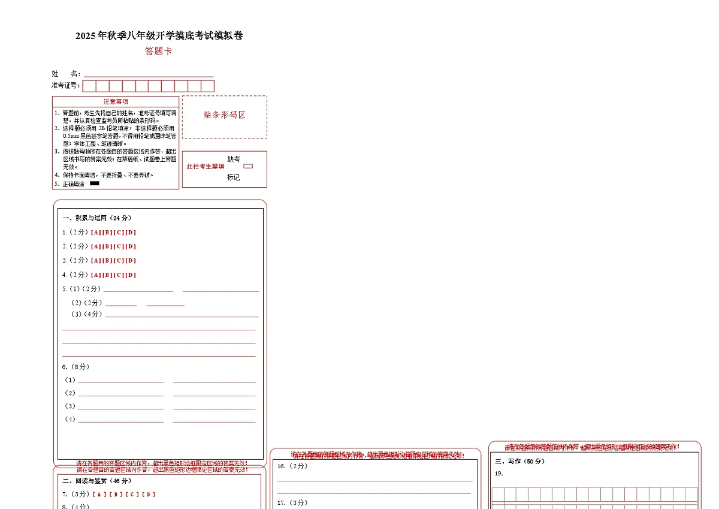Viewport: 719px width, 509px height.
Task: Fill bubble [D] for question 2
Action: [131, 246]
